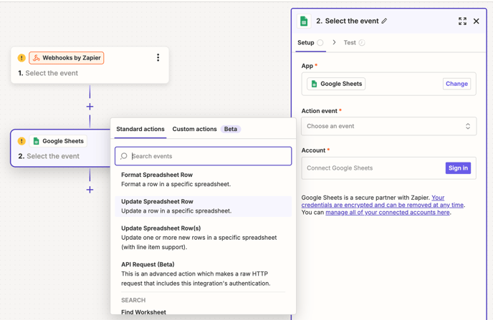
Task: Rename step with the pencil icon
Action: [x=384, y=21]
